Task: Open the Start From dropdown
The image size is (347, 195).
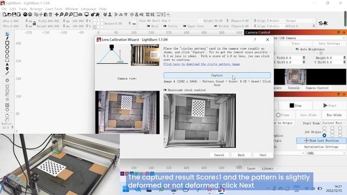Action: tap(334, 123)
